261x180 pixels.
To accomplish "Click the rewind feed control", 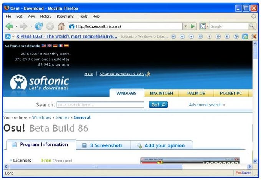I will [x=182, y=36].
